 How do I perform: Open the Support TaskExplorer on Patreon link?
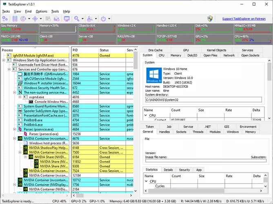tap(244, 19)
